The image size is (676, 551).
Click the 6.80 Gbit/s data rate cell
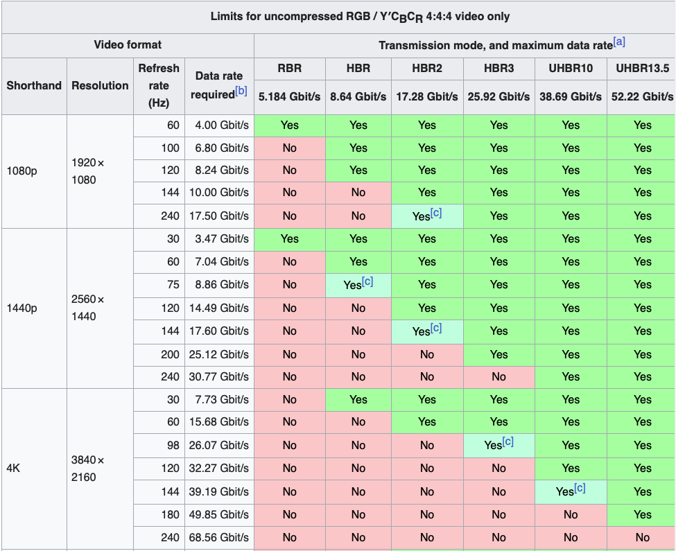[220, 148]
